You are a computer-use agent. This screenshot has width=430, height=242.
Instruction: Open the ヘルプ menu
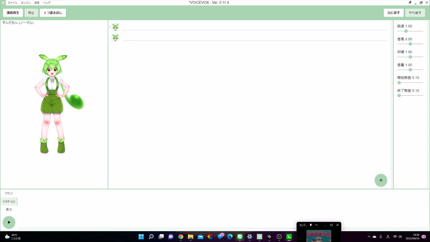pyautogui.click(x=47, y=3)
